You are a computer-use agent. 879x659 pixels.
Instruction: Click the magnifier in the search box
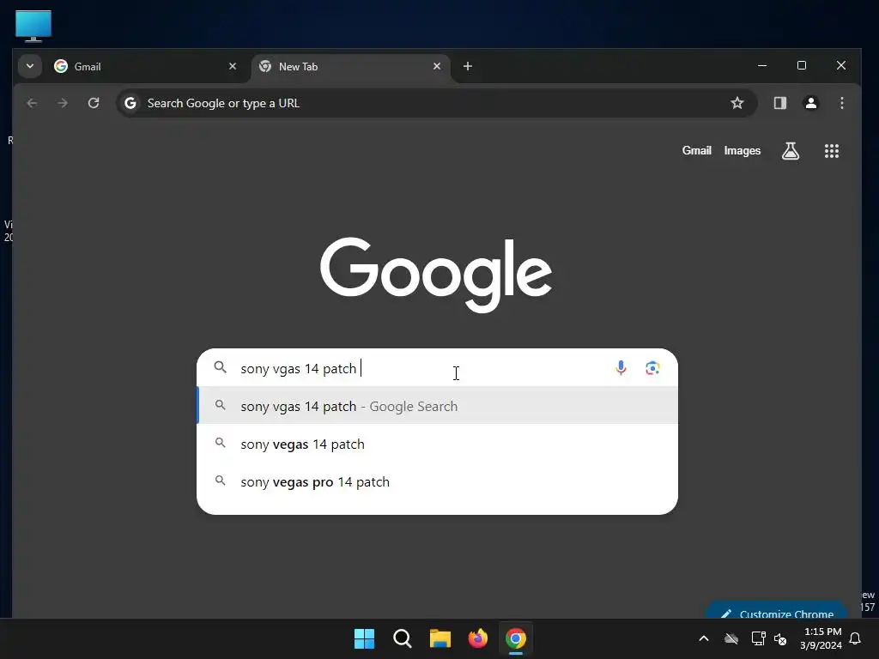pyautogui.click(x=221, y=367)
